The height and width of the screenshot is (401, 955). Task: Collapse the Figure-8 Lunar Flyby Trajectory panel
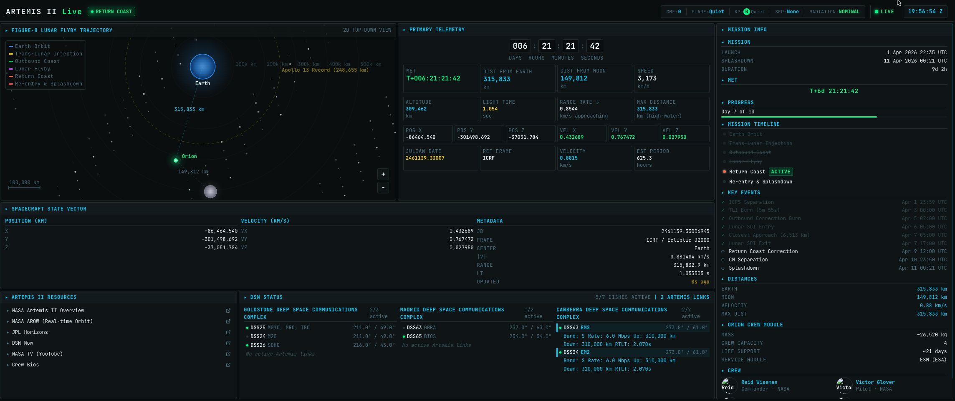[x=7, y=30]
